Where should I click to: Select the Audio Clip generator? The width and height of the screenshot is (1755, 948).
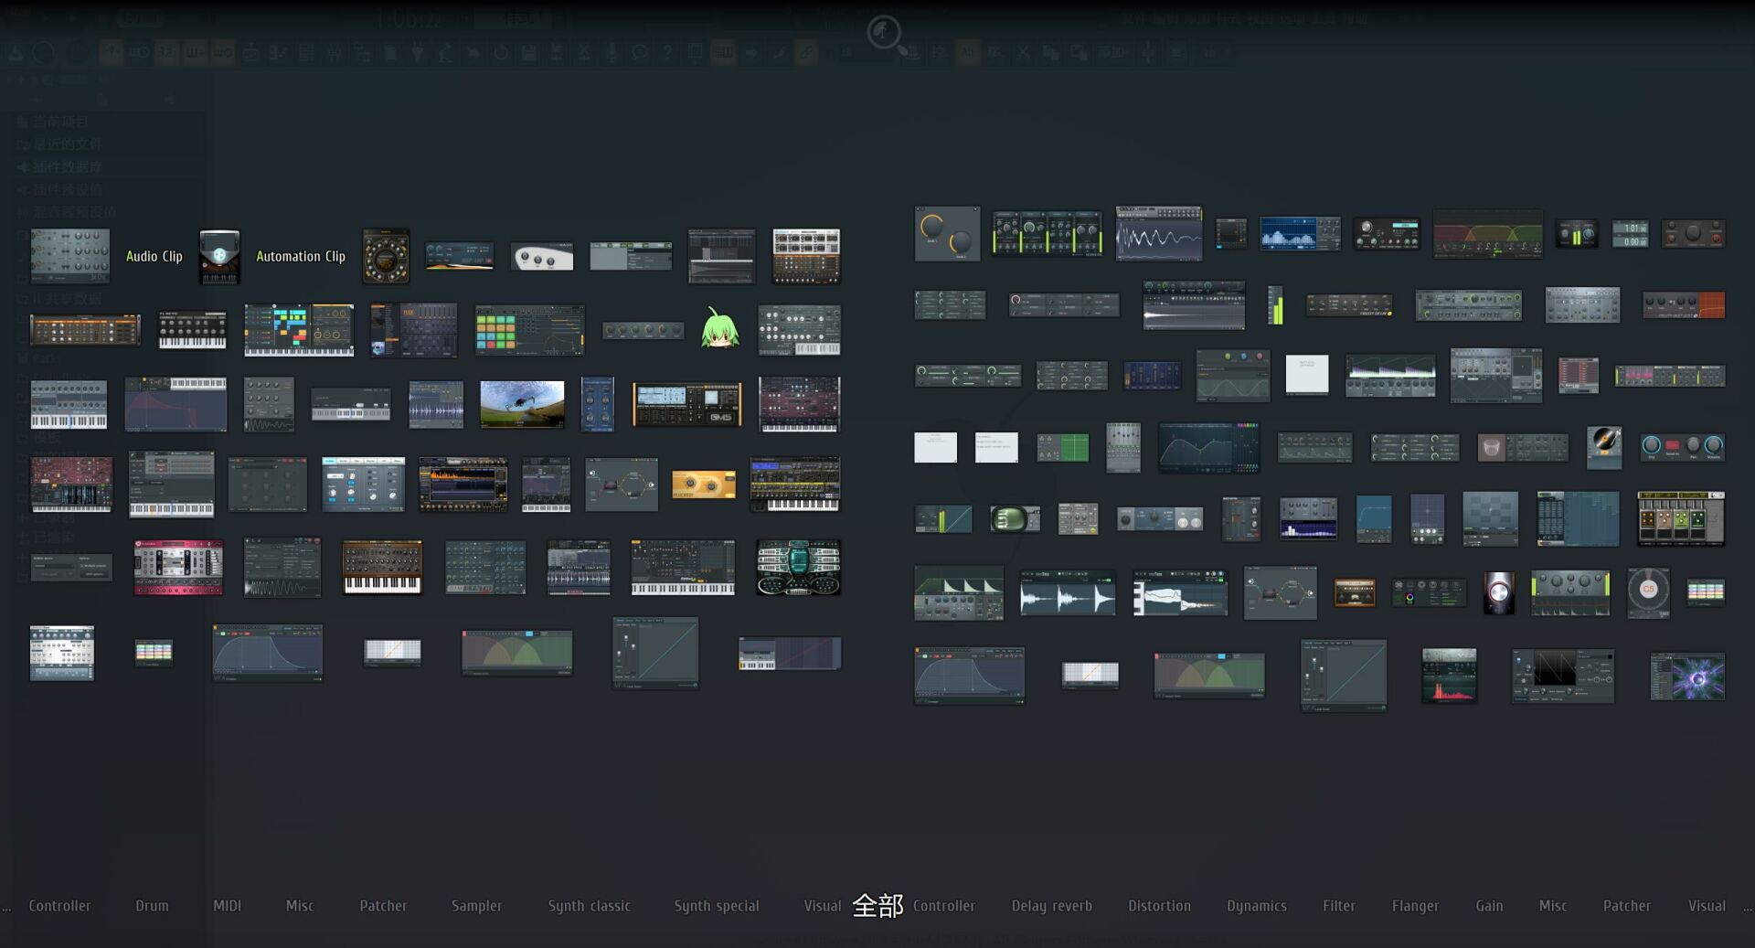154,256
